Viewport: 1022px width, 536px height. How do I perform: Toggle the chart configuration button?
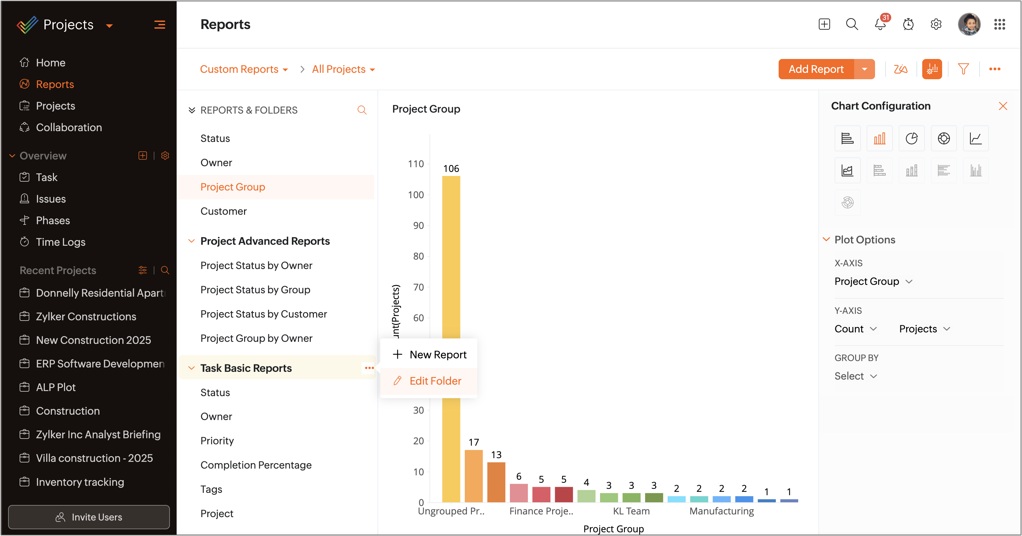click(932, 69)
